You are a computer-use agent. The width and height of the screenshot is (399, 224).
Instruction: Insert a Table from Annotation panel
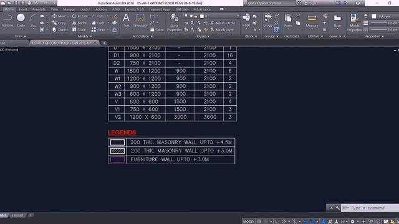click(157, 30)
